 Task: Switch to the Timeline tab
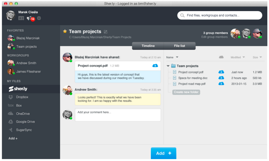point(148,46)
